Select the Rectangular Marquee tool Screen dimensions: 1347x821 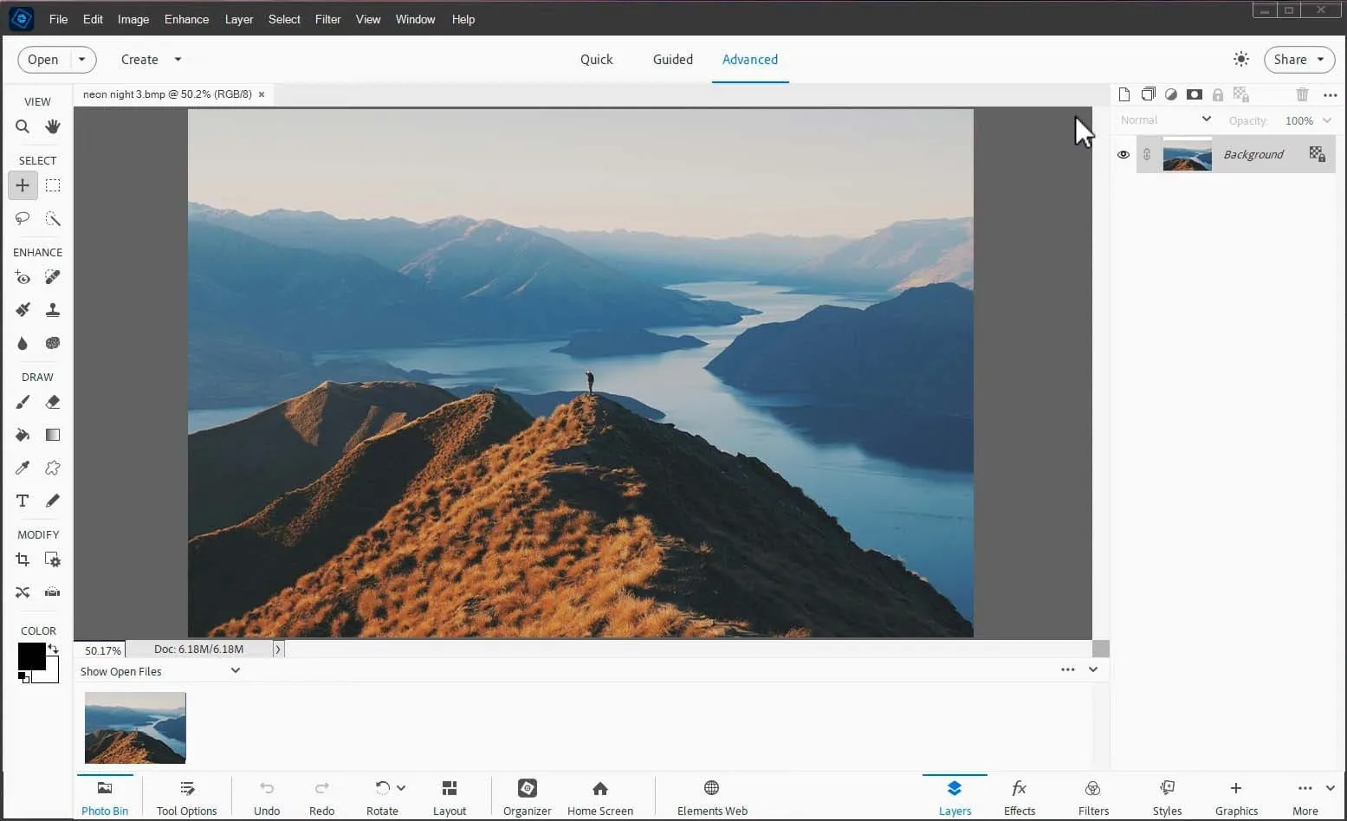(x=53, y=185)
